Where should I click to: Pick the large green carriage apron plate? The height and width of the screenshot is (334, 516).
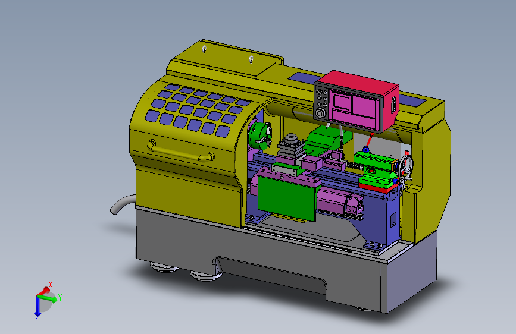click(x=286, y=198)
